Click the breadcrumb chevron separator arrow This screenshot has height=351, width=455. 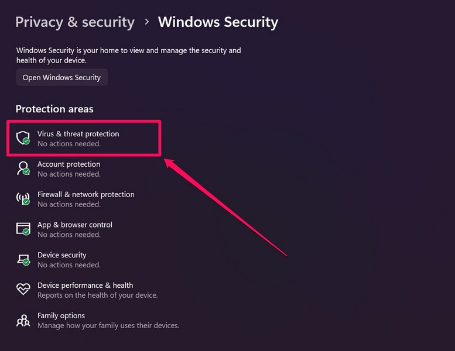pyautogui.click(x=146, y=22)
